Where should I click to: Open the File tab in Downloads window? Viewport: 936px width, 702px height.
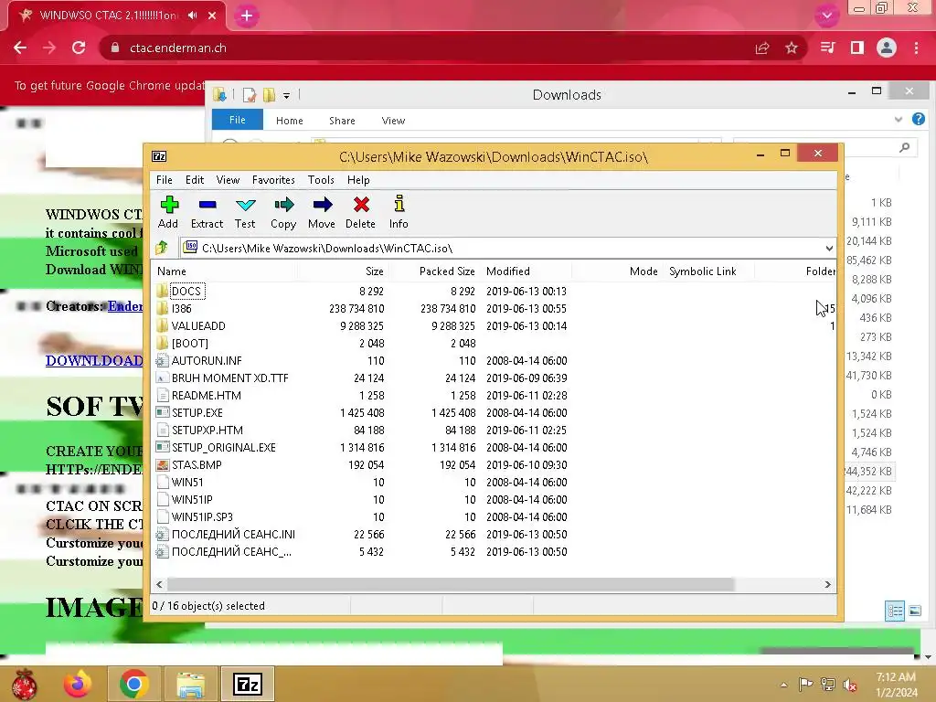(238, 120)
